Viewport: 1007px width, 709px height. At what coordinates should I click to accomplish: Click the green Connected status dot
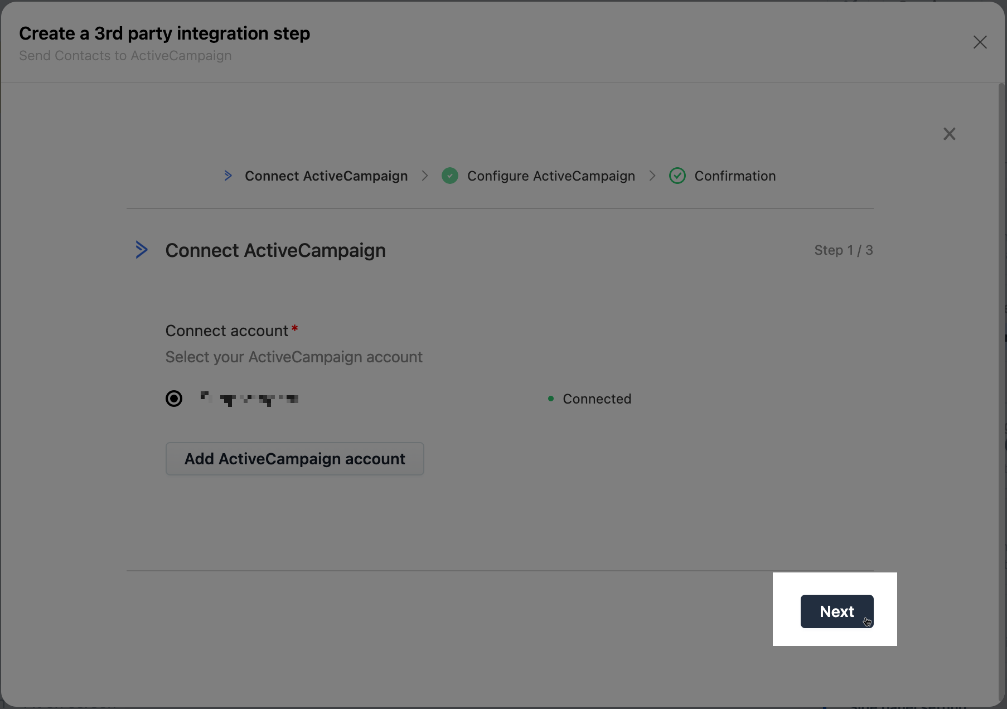[x=551, y=399]
